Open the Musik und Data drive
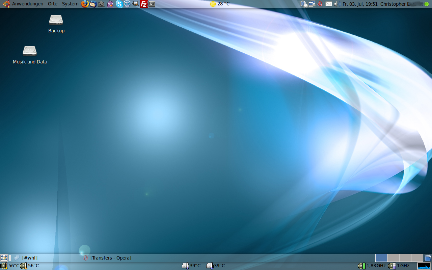 pyautogui.click(x=30, y=51)
